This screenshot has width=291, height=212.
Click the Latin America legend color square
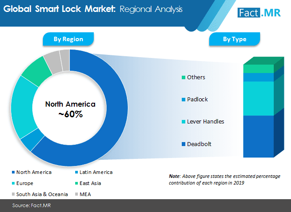click(76, 172)
